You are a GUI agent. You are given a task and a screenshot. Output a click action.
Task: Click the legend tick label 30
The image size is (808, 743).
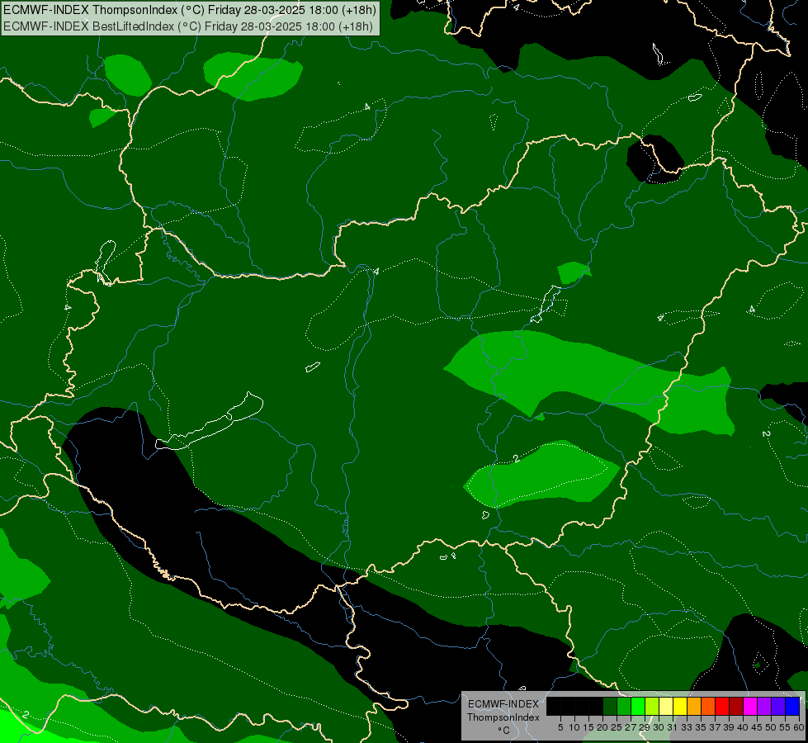point(659,727)
